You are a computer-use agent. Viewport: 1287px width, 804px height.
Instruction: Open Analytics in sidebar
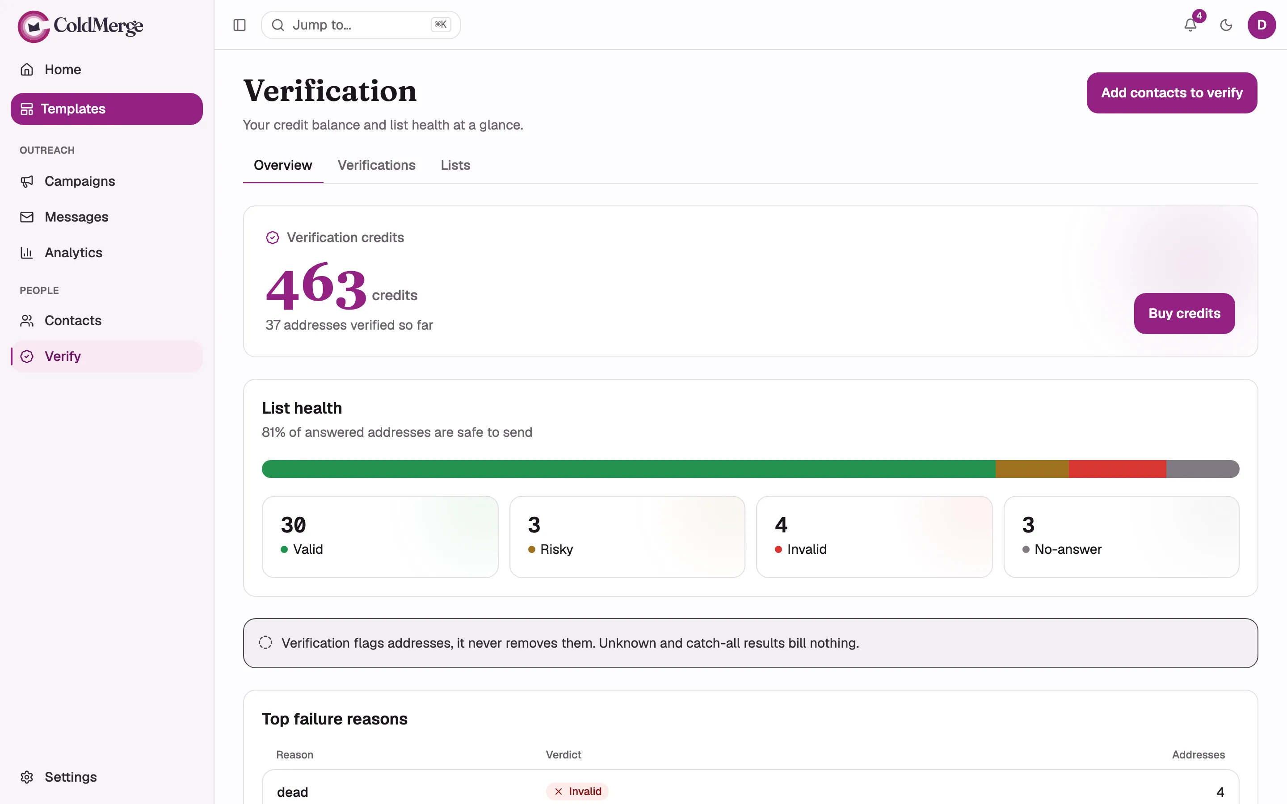point(106,252)
